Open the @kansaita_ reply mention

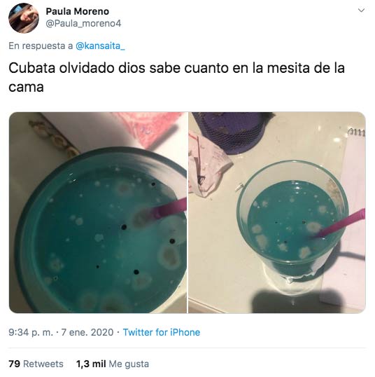100,46
